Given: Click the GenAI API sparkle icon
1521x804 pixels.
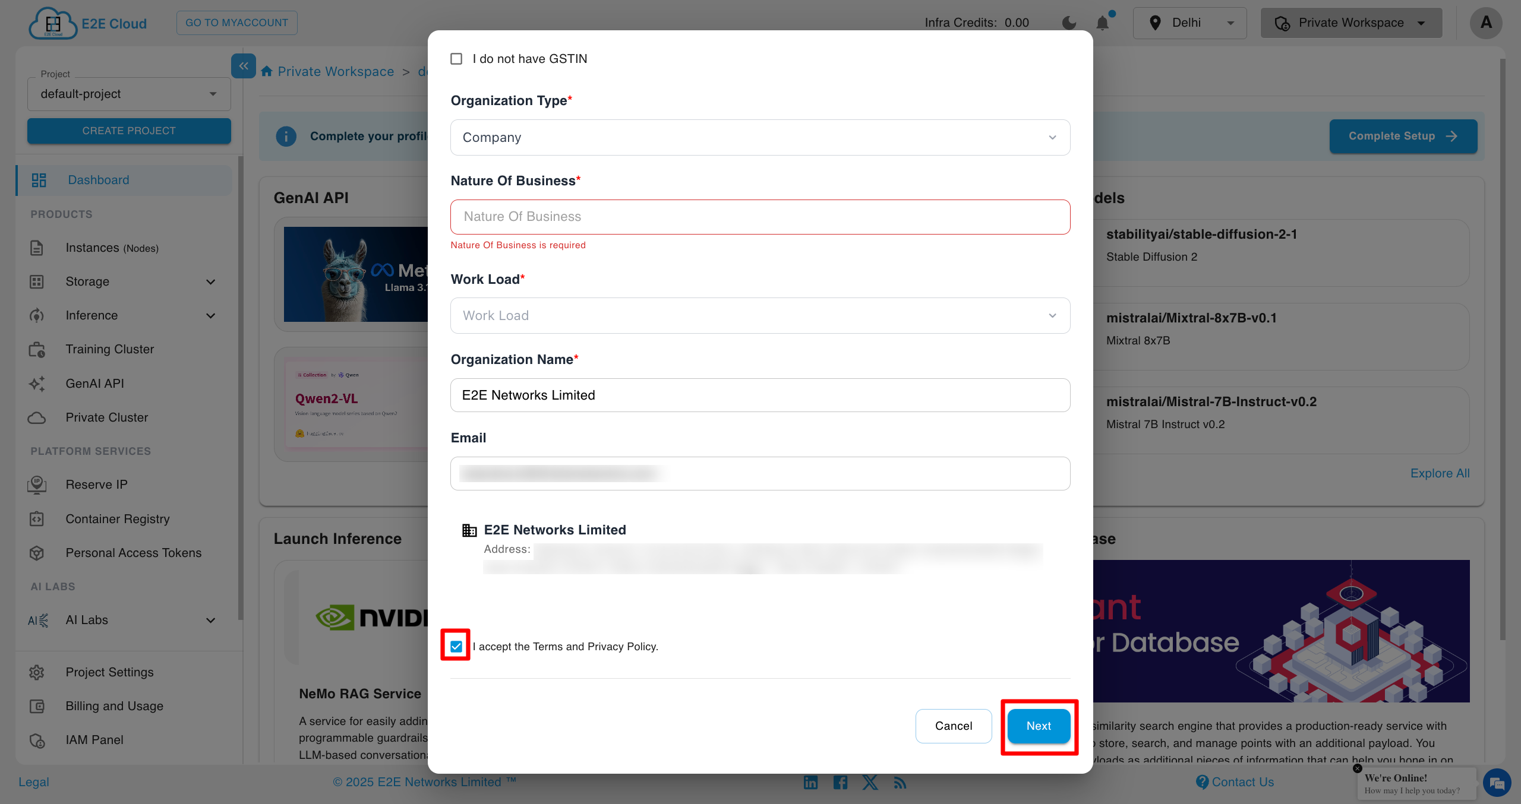Looking at the screenshot, I should pos(37,384).
